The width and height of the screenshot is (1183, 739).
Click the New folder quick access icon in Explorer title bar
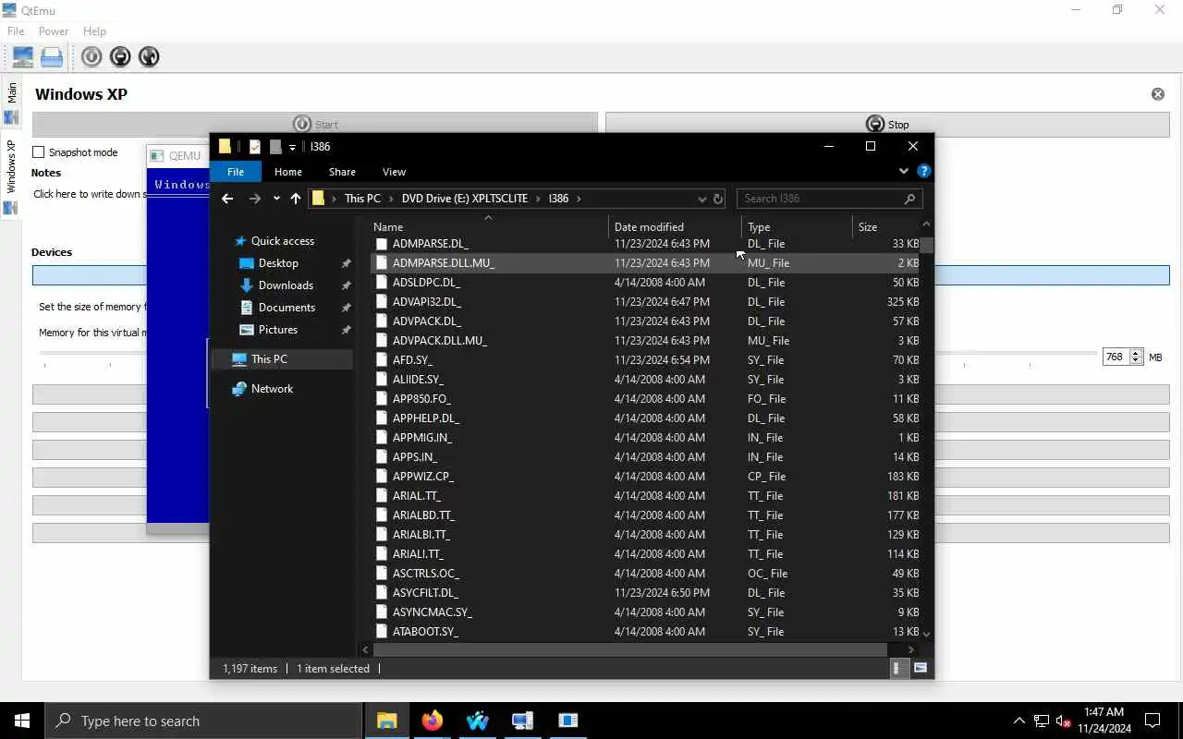(x=274, y=147)
